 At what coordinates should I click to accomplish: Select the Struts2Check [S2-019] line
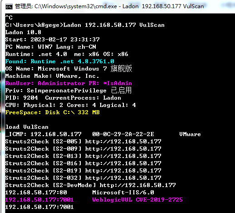point(83,171)
